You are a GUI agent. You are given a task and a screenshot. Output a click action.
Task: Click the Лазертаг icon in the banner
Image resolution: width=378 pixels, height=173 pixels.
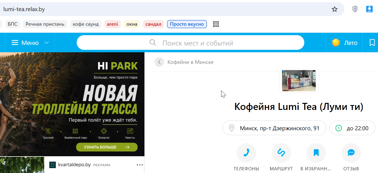click(x=104, y=131)
